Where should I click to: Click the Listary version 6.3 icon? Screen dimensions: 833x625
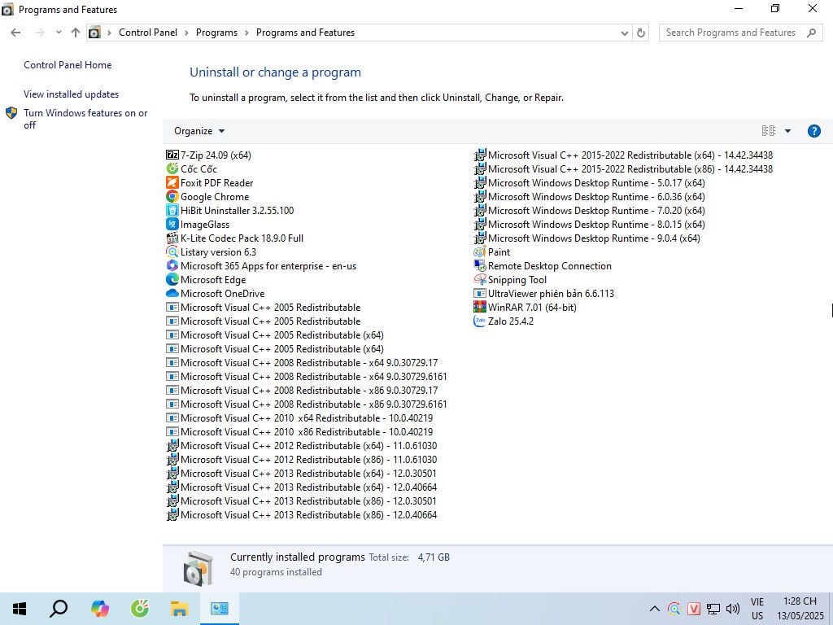point(172,252)
